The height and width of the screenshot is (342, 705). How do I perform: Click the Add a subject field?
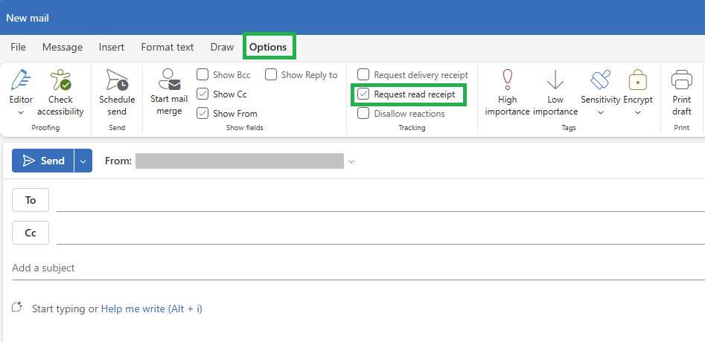pos(358,268)
